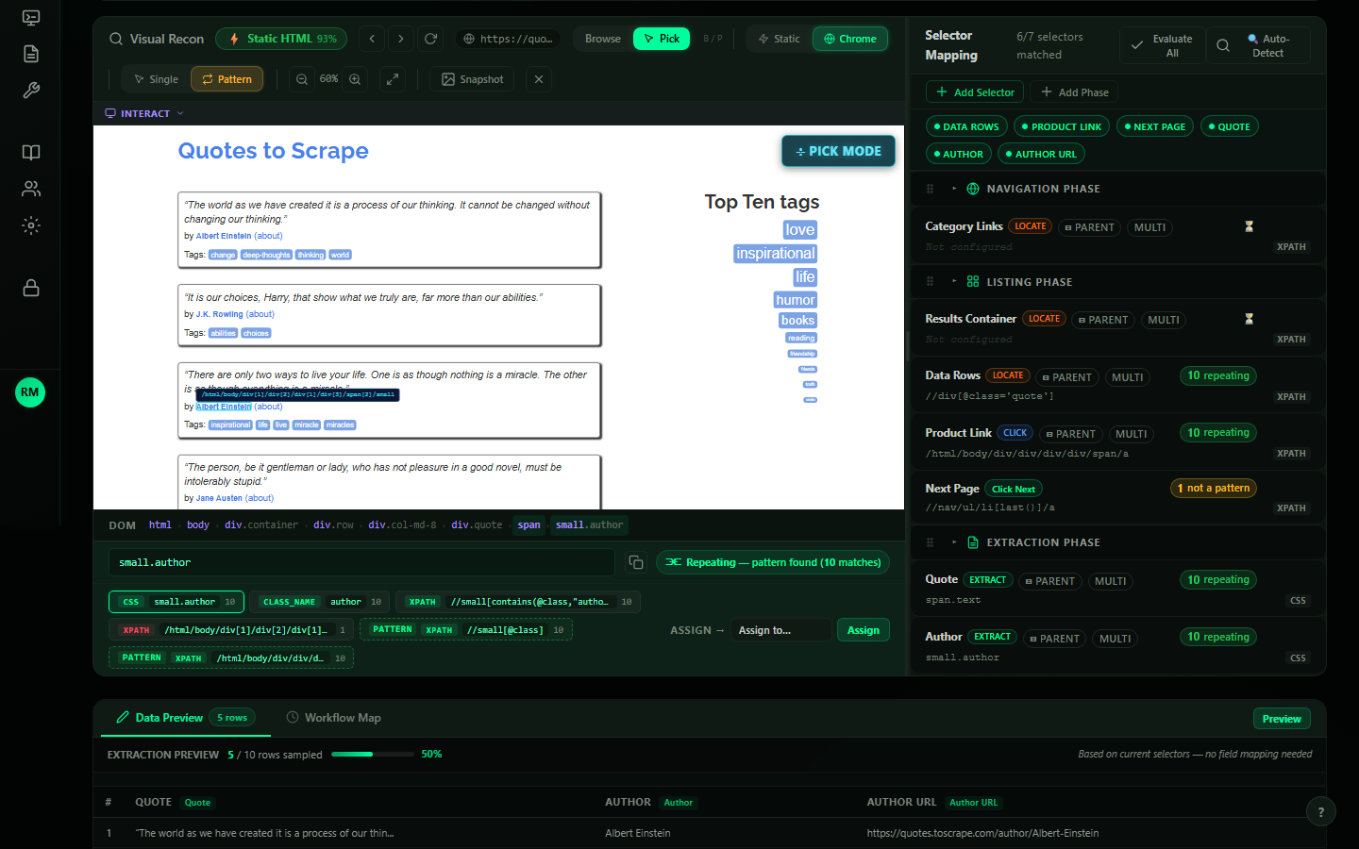
Task: Open the Assign to dropdown
Action: pos(781,630)
